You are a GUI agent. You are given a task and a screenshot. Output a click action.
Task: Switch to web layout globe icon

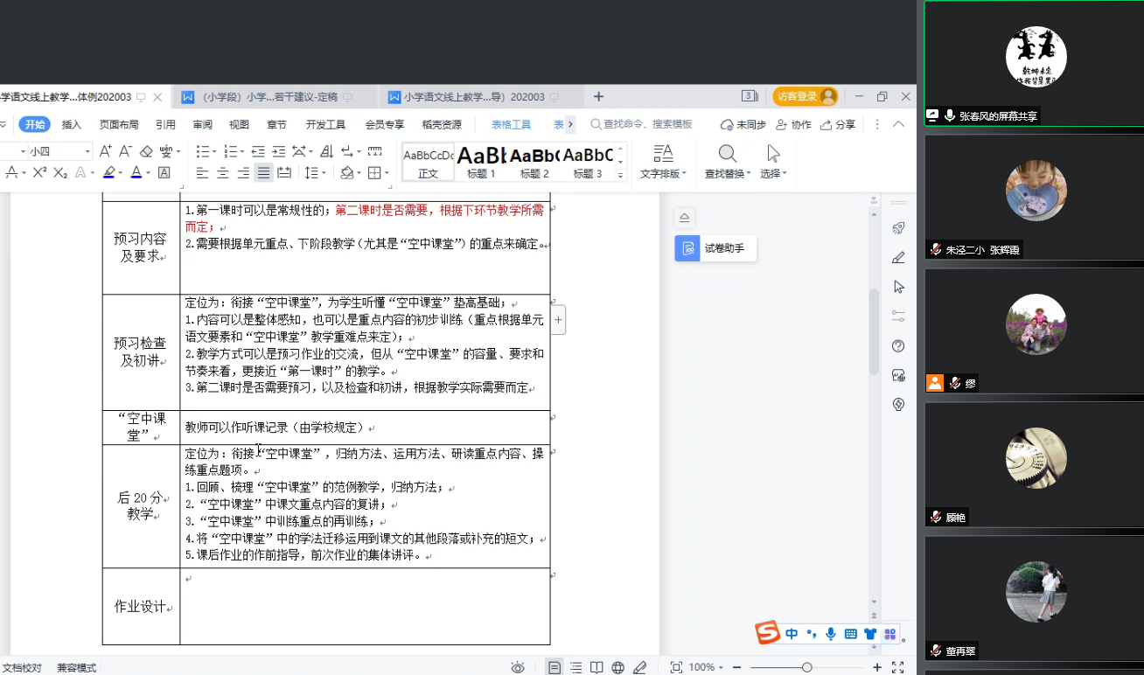[618, 667]
